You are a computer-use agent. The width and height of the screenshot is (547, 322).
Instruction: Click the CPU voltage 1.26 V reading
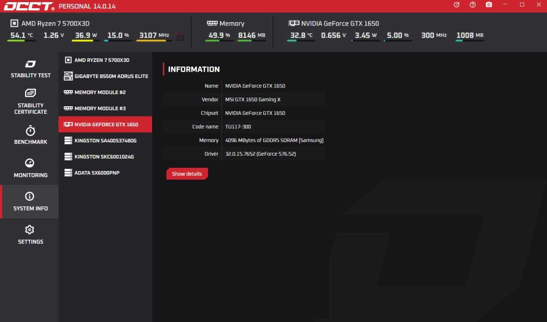[x=54, y=35]
